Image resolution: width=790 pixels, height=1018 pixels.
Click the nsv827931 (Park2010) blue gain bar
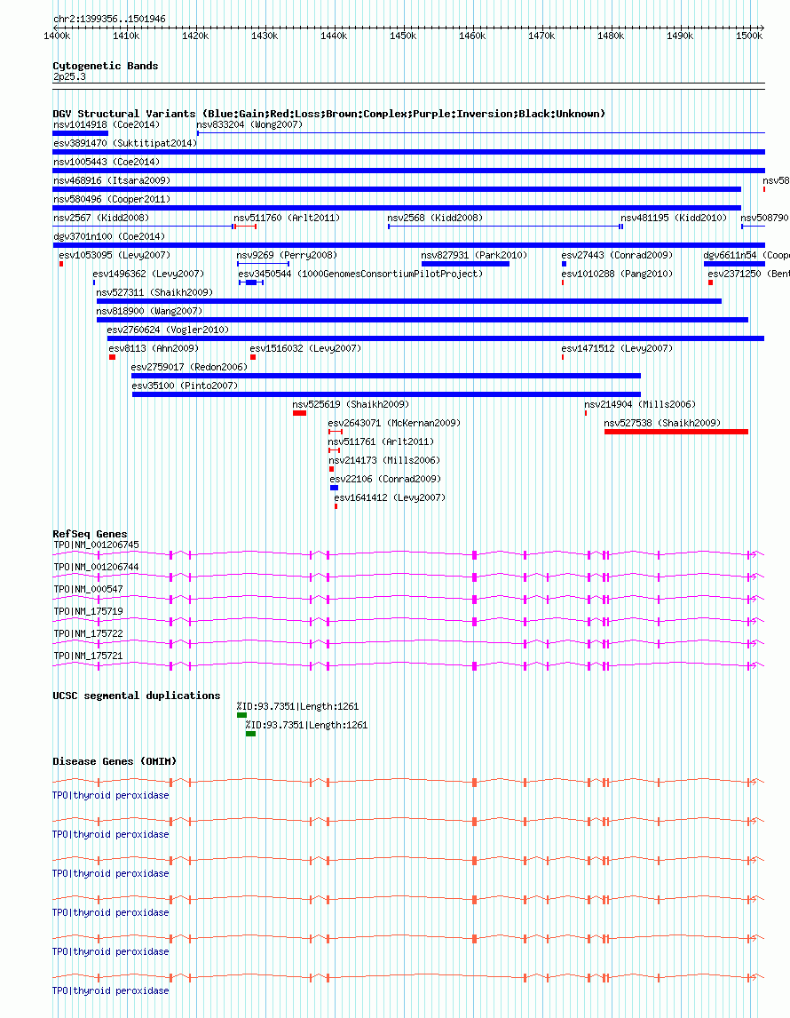pyautogui.click(x=465, y=264)
